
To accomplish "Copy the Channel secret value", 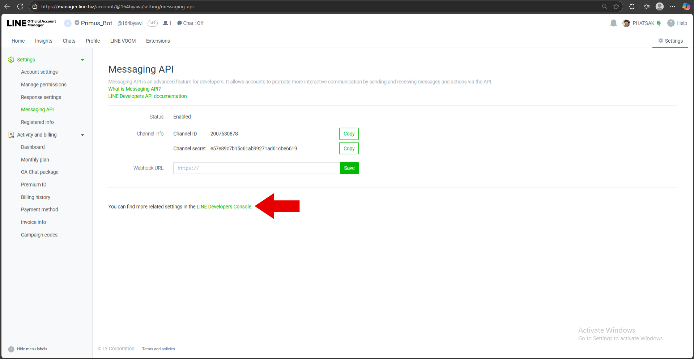I will click(x=349, y=149).
